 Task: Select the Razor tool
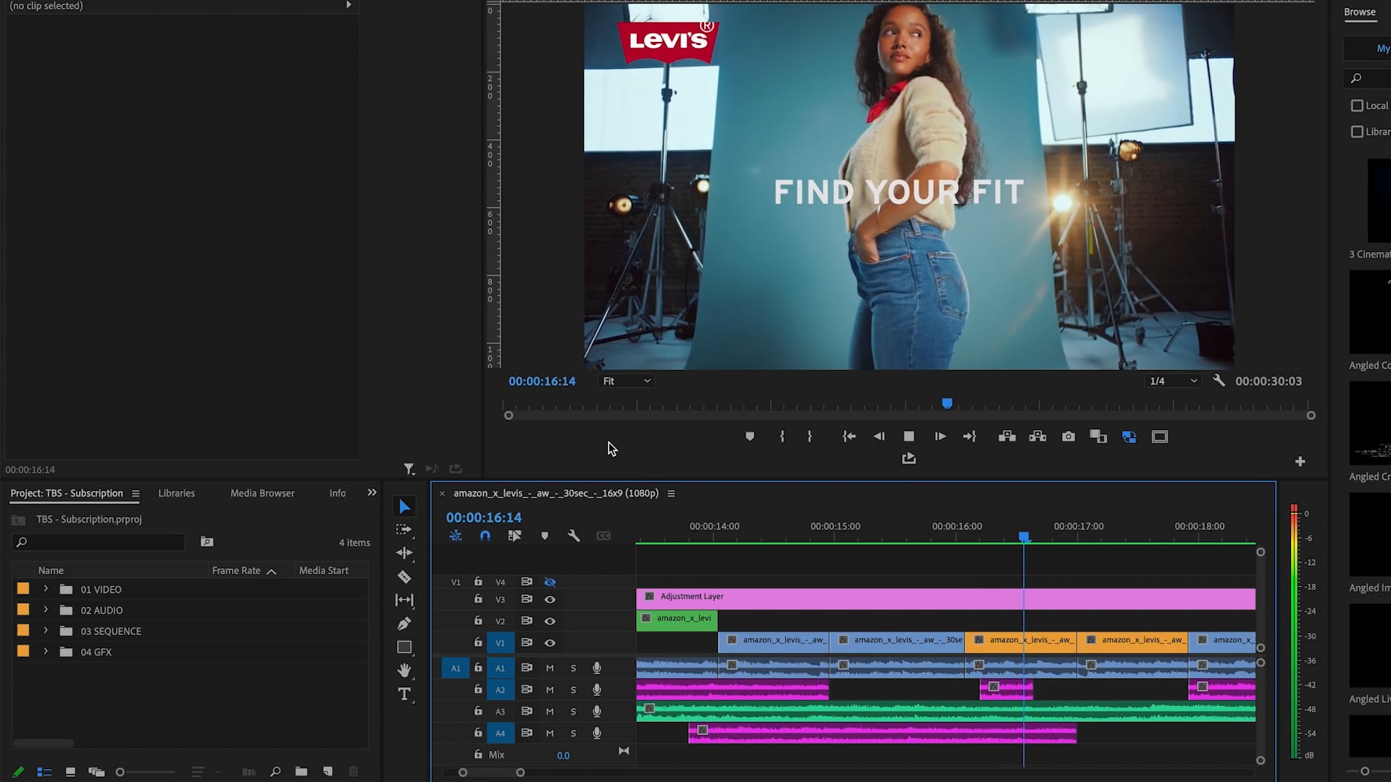(x=404, y=577)
